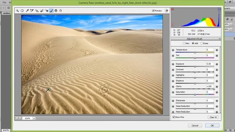Select the Adjustment Brush tool
The height and width of the screenshot is (132, 235).
[51, 11]
